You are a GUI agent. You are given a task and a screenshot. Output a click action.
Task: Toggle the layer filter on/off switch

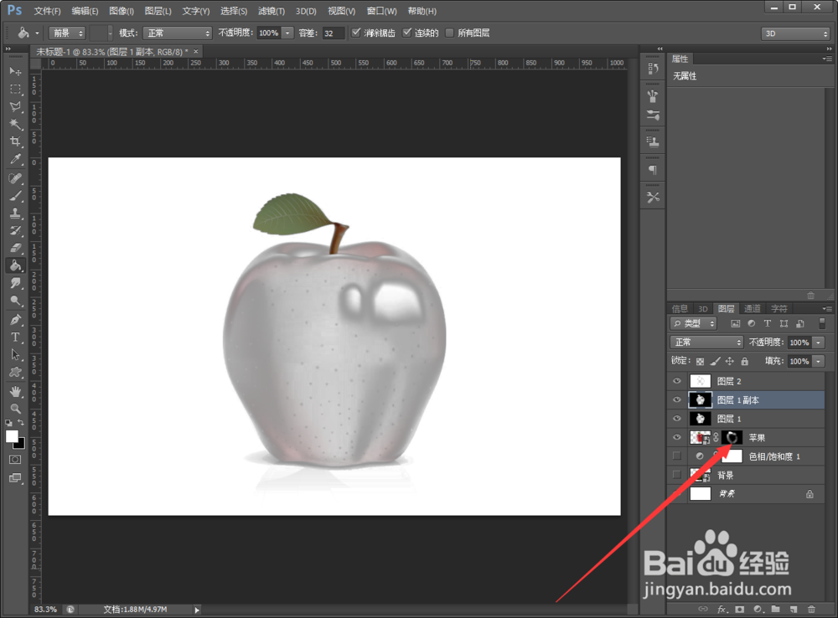(x=822, y=323)
